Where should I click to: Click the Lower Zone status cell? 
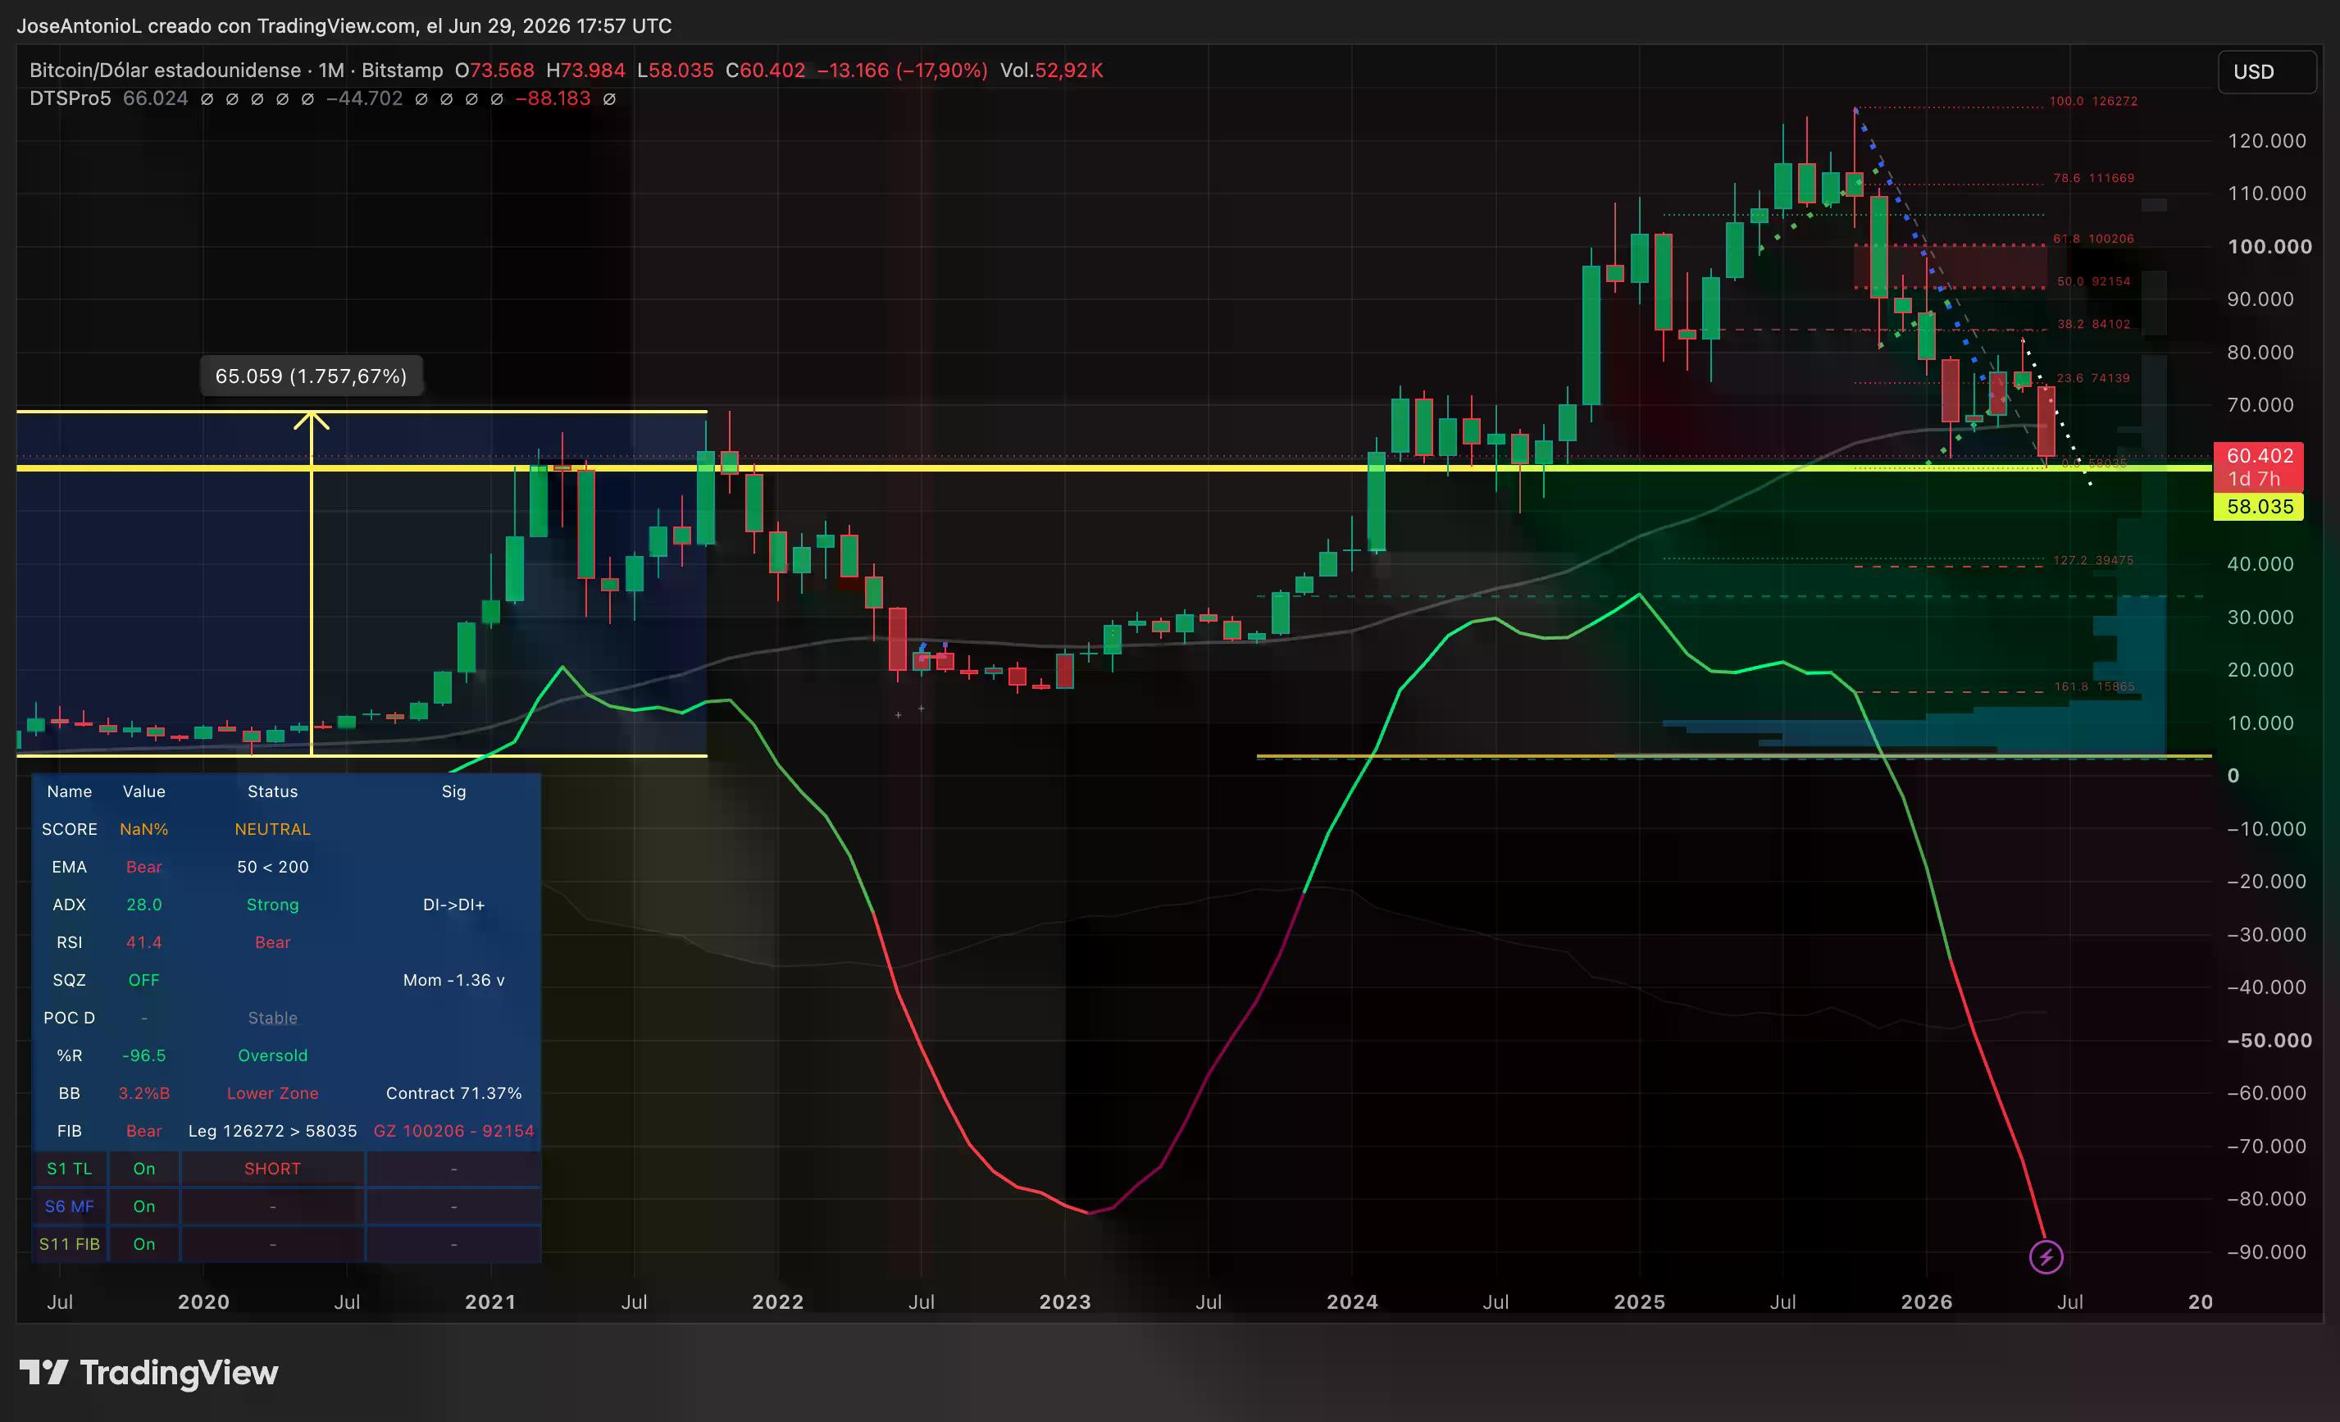272,1093
